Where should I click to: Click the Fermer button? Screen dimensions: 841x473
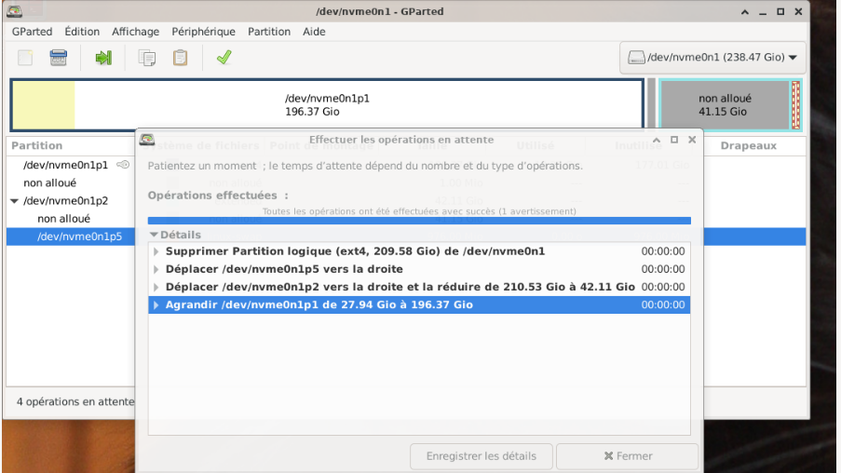[627, 456]
